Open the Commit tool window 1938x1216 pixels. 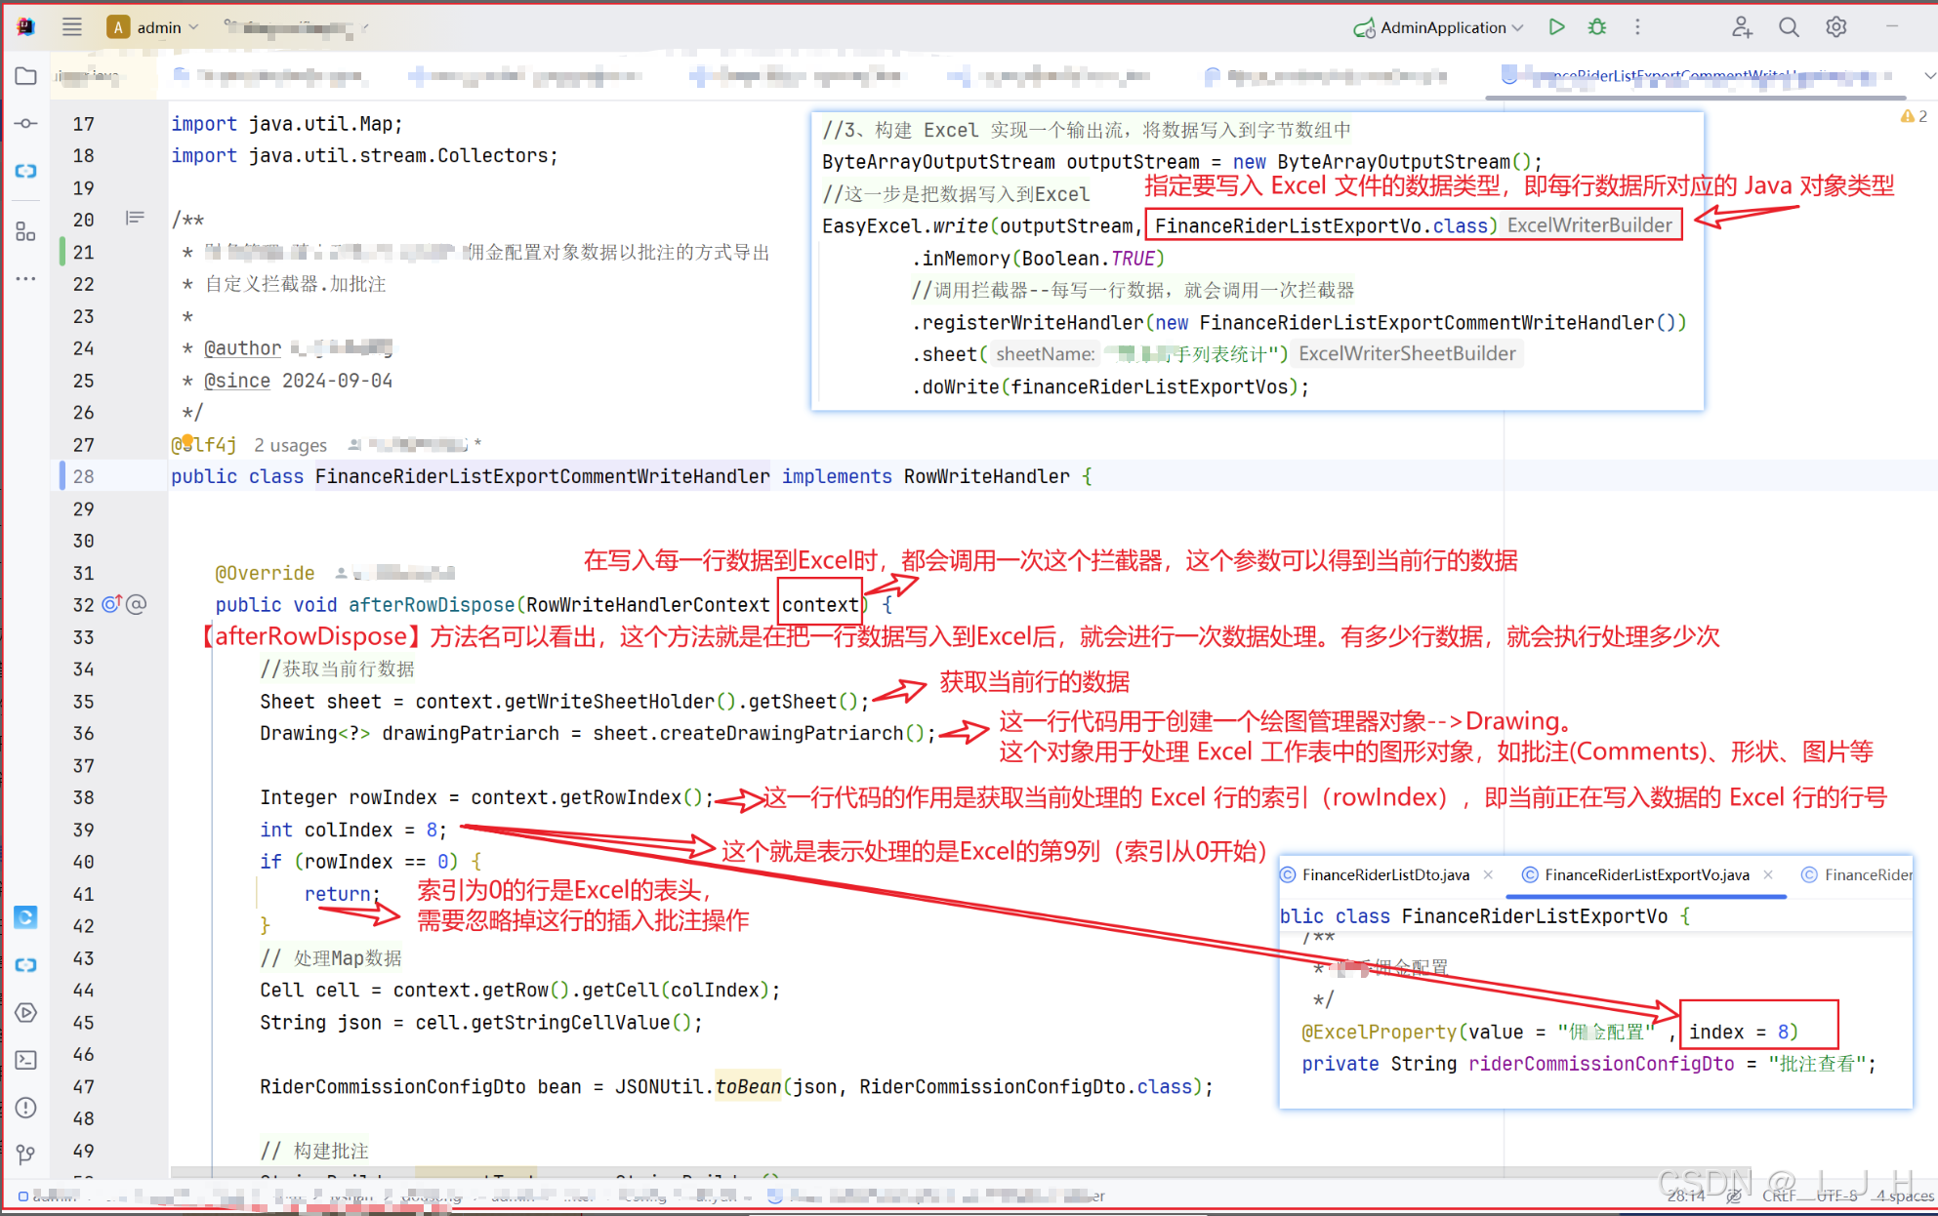click(x=26, y=123)
